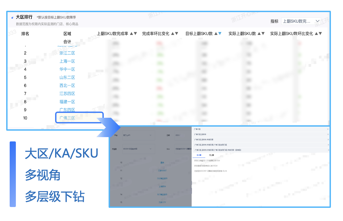Image resolution: width=343 pixels, height=221 pixels.
Task: Open the 指标 metric dropdown
Action: (301, 21)
